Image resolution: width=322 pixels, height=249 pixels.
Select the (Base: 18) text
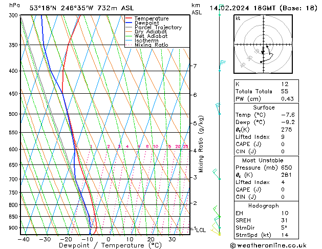pyautogui.click(x=298, y=8)
